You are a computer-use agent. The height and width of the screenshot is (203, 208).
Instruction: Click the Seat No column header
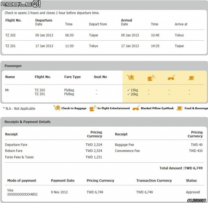coord(100,77)
